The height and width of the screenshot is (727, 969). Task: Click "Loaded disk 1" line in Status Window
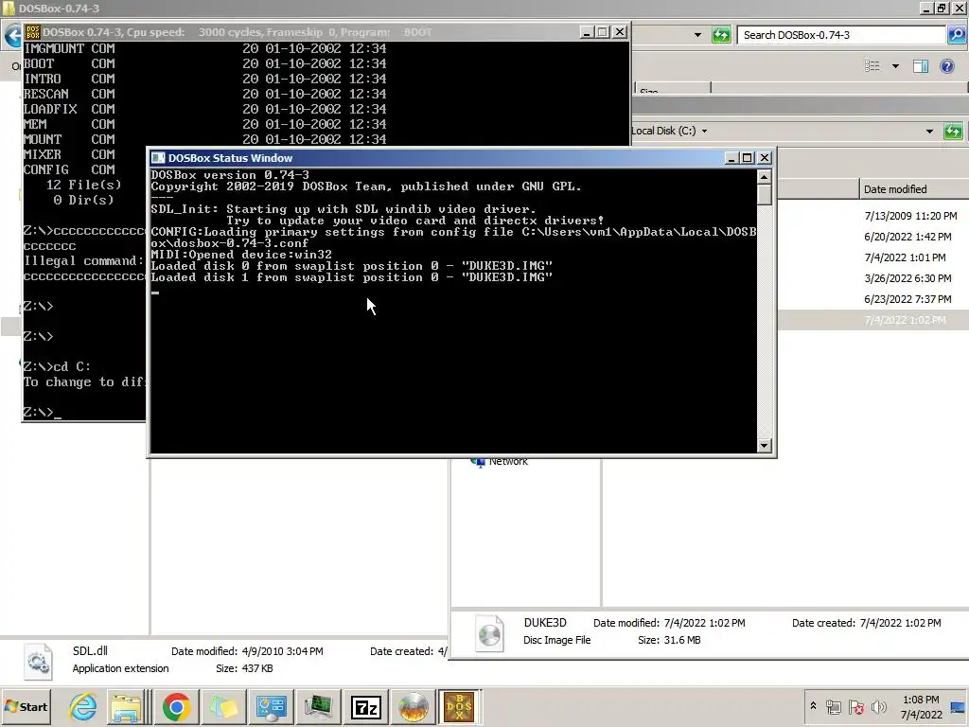352,277
